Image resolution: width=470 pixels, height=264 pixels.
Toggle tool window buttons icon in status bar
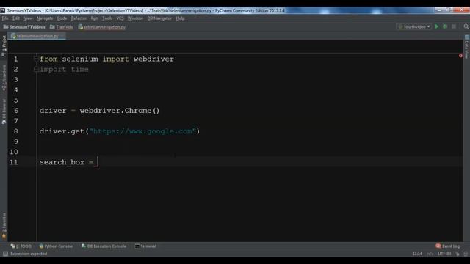pos(5,254)
